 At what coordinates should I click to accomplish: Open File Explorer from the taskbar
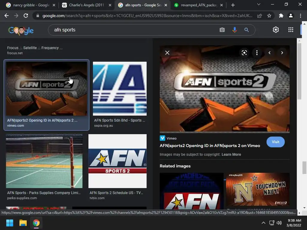point(23,223)
